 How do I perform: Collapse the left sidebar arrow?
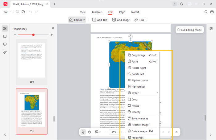point(5,135)
